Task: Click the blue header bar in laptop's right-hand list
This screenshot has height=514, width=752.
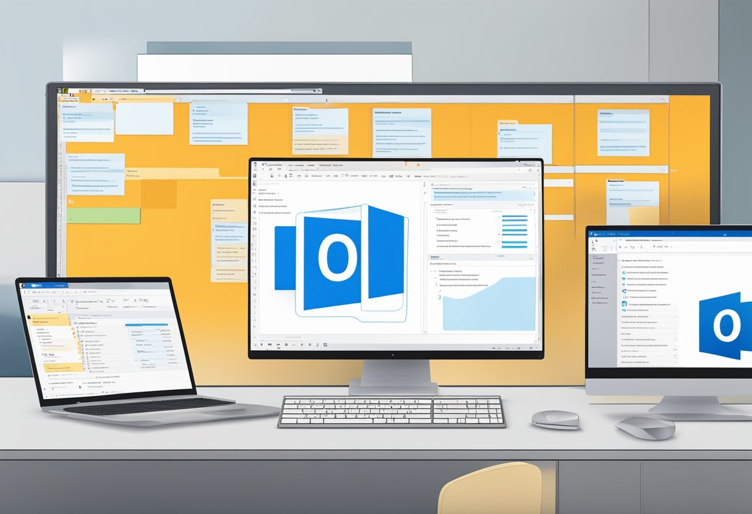Action: (145, 324)
